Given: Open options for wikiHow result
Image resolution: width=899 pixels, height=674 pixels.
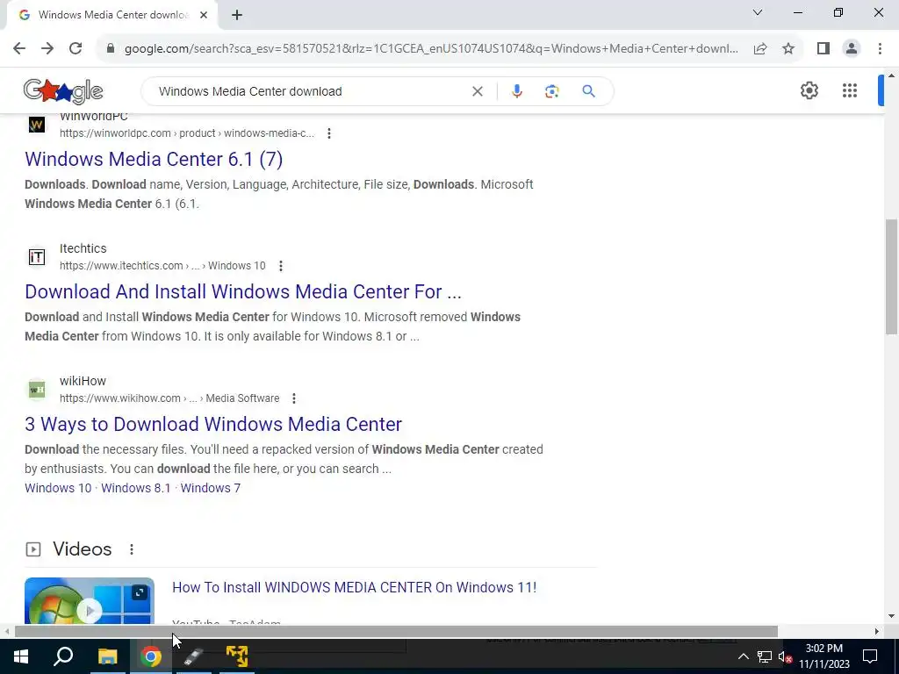Looking at the screenshot, I should click(293, 398).
